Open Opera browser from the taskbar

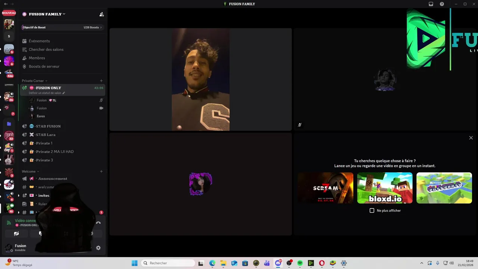pos(322,263)
